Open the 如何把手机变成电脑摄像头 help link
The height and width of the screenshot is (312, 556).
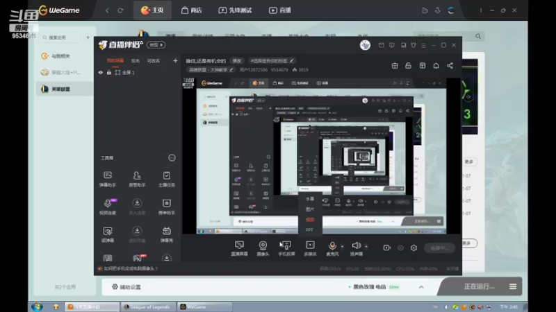point(131,268)
